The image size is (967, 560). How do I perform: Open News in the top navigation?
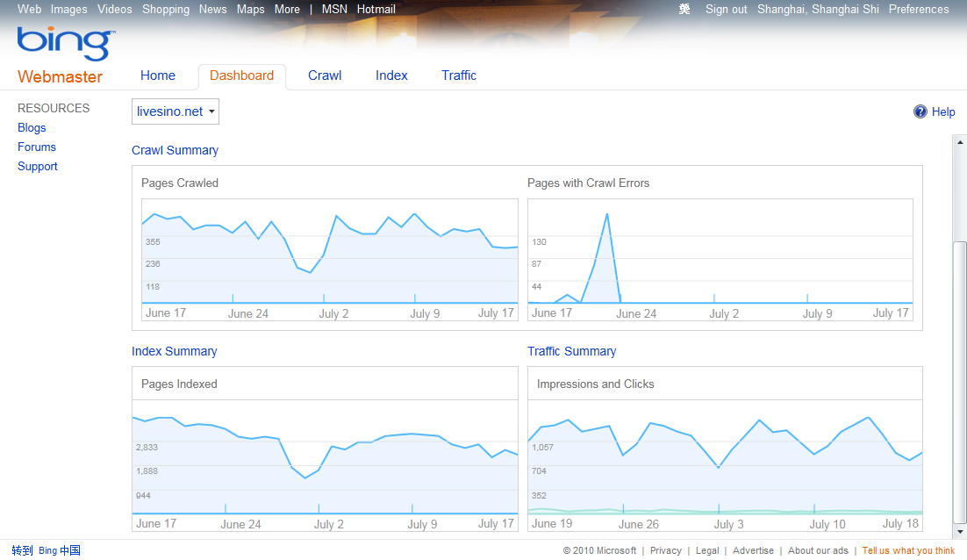point(212,10)
